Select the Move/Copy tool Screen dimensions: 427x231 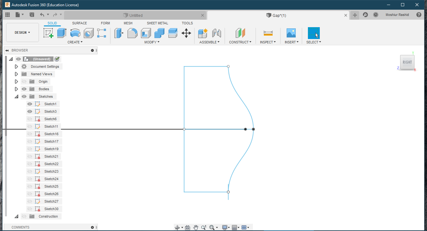186,33
